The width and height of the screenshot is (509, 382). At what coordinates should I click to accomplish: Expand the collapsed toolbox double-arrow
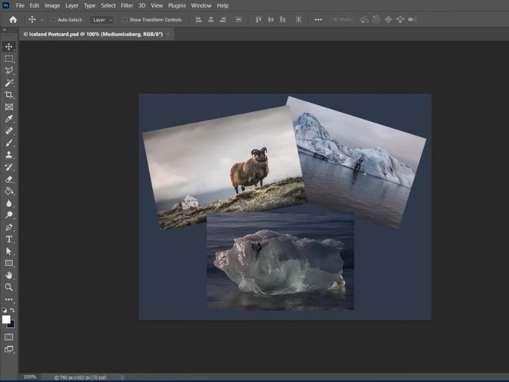4,30
